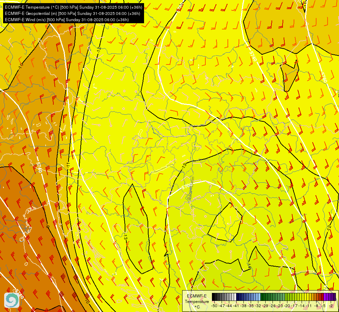Click the -5 value in the legend
The height and width of the screenshot is (312, 339).
click(x=323, y=306)
